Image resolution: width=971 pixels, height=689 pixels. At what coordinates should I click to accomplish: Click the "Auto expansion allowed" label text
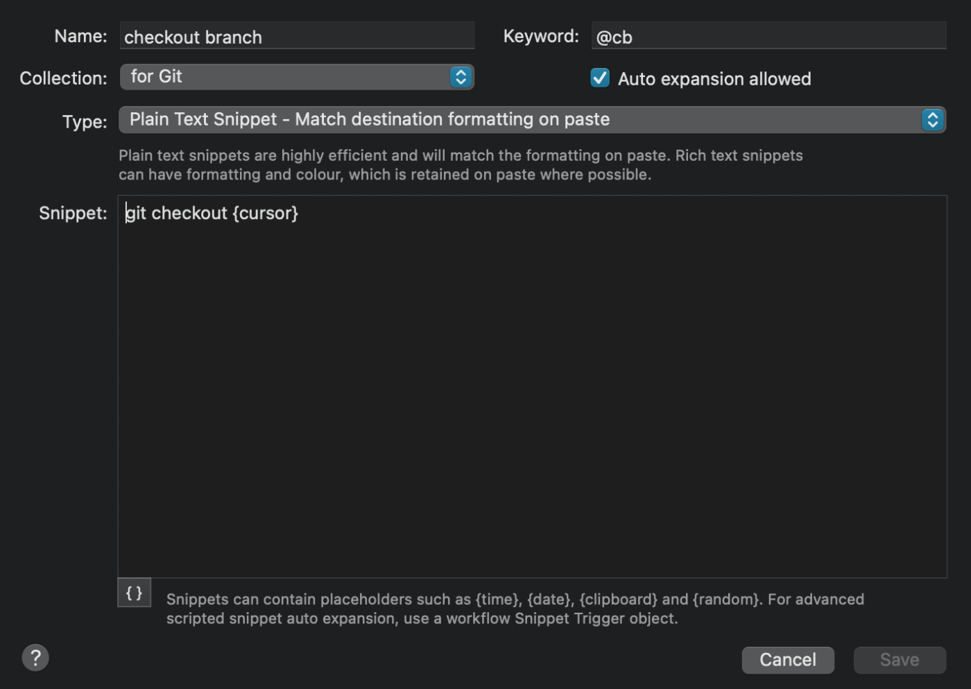tap(714, 79)
